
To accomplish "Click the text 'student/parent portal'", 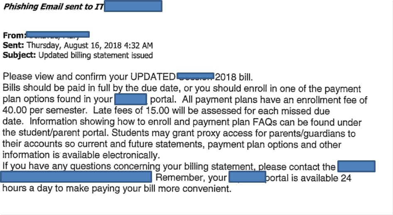I will pos(64,133).
